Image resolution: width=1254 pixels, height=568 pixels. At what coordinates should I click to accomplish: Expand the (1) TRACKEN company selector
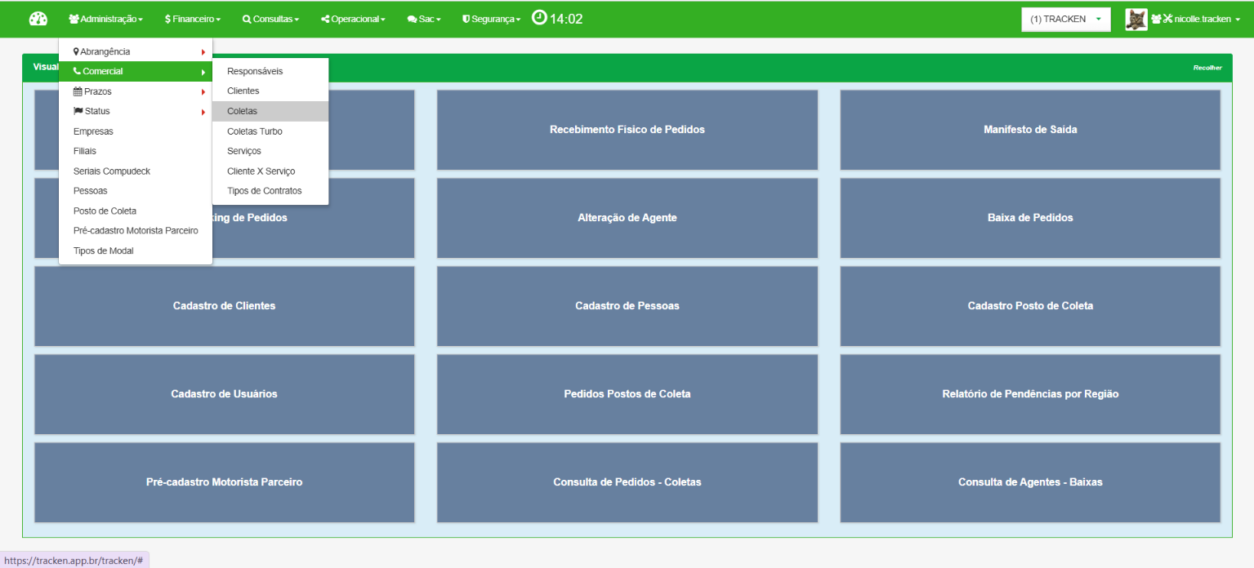[x=1066, y=20]
